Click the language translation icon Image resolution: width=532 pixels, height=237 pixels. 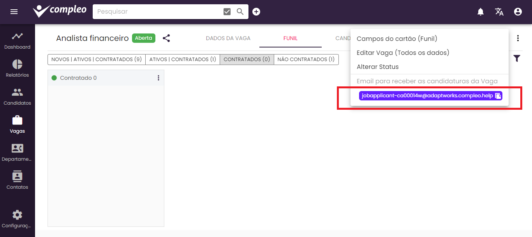point(499,12)
